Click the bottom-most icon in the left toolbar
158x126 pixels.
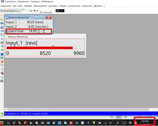point(2,81)
